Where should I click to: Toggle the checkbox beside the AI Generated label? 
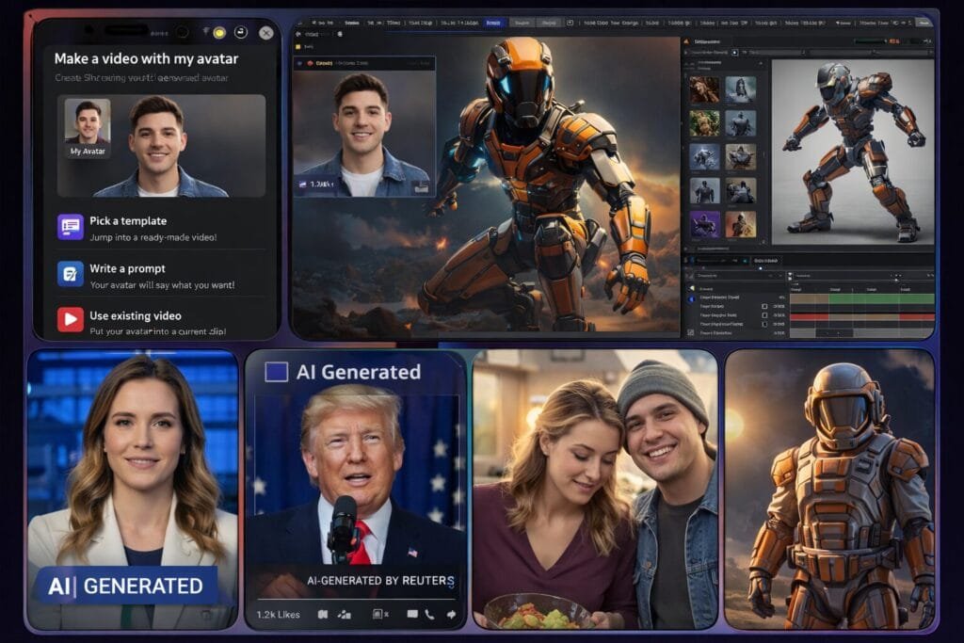pyautogui.click(x=276, y=372)
